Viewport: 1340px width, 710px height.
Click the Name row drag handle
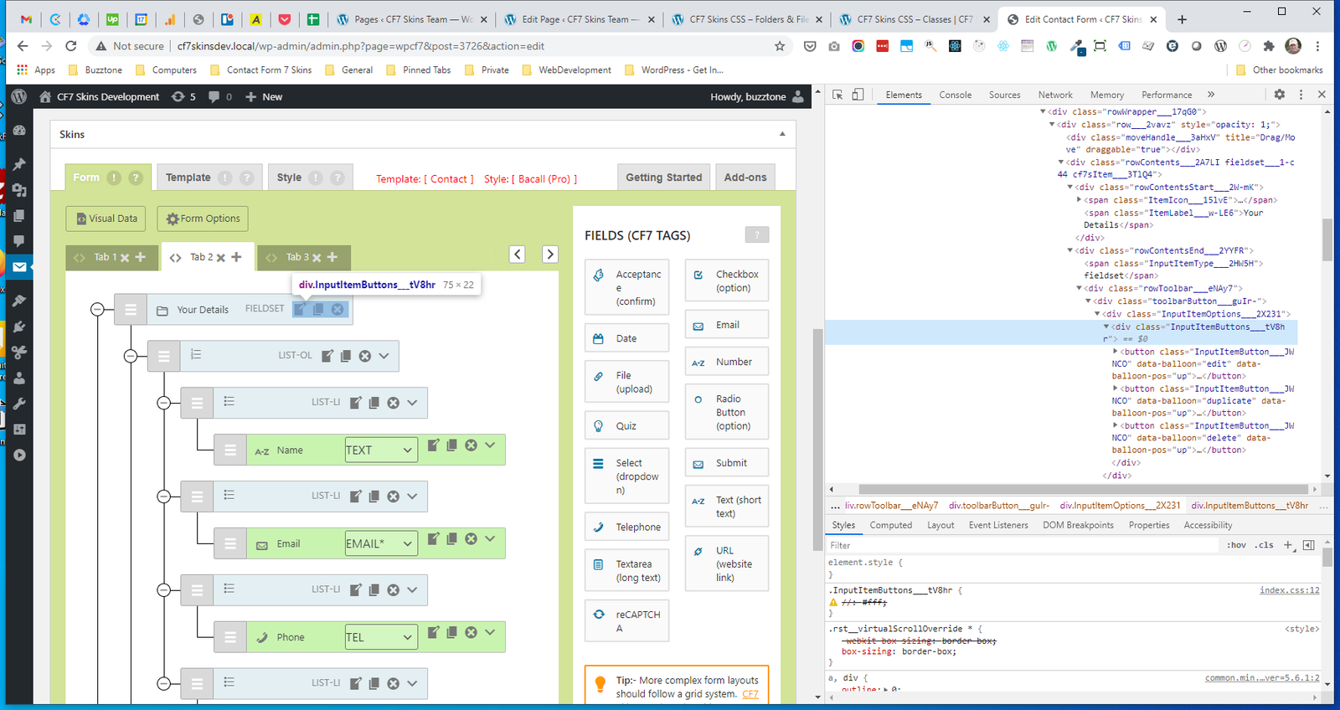coord(229,450)
